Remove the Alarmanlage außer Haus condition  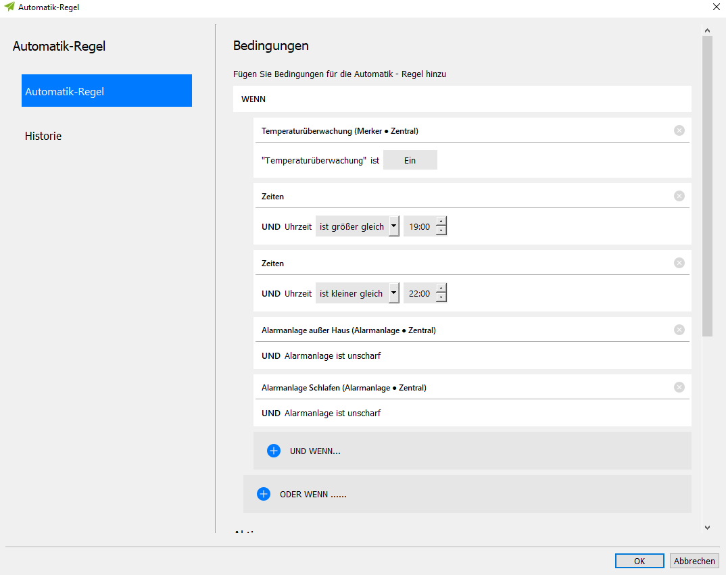tap(679, 330)
